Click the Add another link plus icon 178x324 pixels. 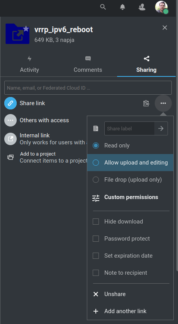pos(96,311)
